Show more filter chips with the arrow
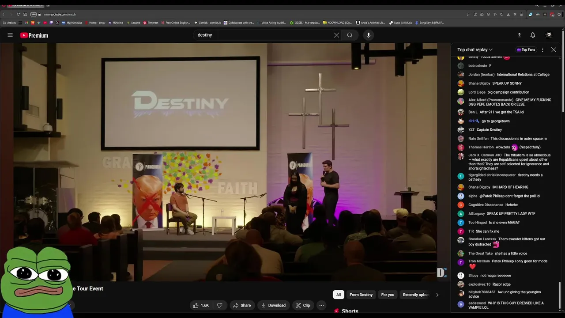565x318 pixels. pyautogui.click(x=437, y=295)
